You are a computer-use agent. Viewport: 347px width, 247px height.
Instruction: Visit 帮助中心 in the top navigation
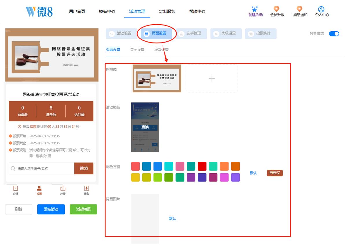pos(197,11)
